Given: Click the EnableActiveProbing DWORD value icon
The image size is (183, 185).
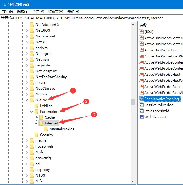Looking at the screenshot, I should [141, 99].
